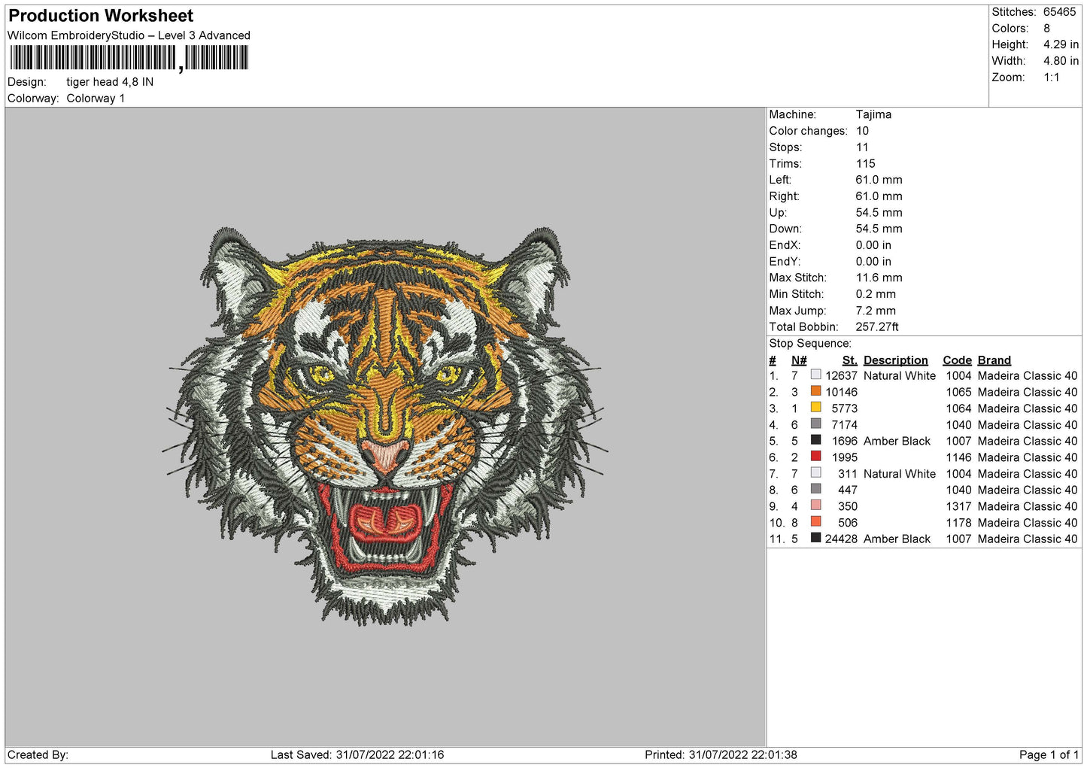The height and width of the screenshot is (768, 1087).
Task: Click the 'Brand' column header
Action: 994,360
